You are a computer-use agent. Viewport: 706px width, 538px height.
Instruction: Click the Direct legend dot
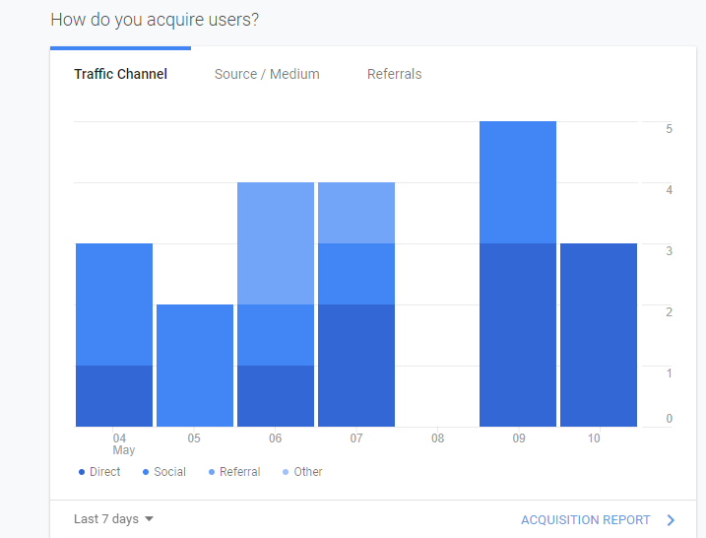click(82, 472)
